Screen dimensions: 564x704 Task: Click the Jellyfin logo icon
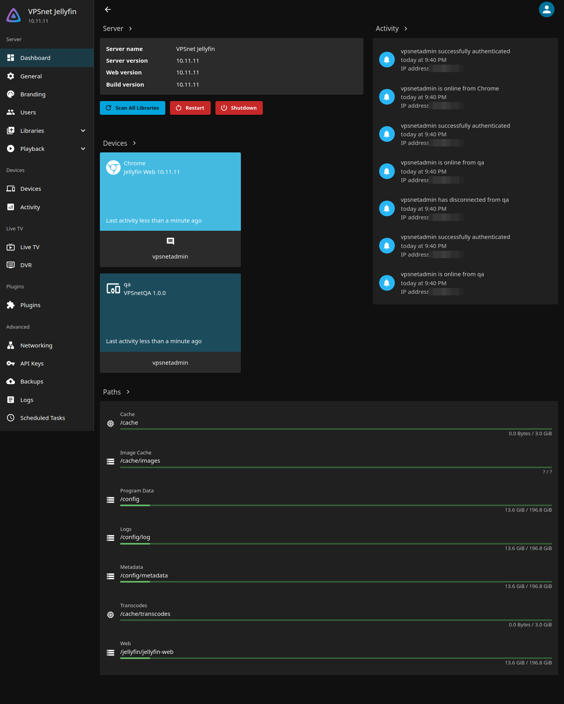tap(14, 15)
